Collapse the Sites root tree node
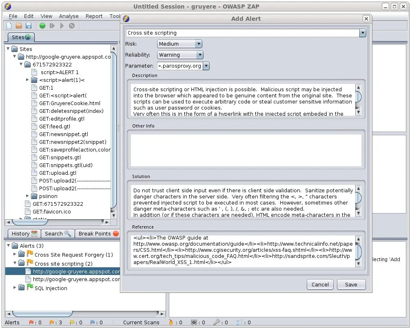 pos(8,49)
